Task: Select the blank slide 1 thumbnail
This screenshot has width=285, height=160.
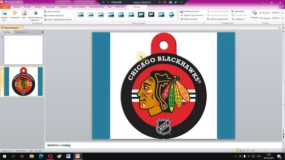Action: [24, 50]
